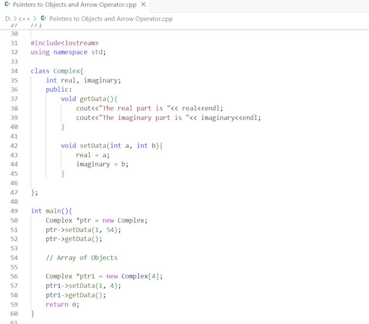Place cursor on '#include<iostream>' line
This screenshot has height=324, width=369.
(x=65, y=43)
